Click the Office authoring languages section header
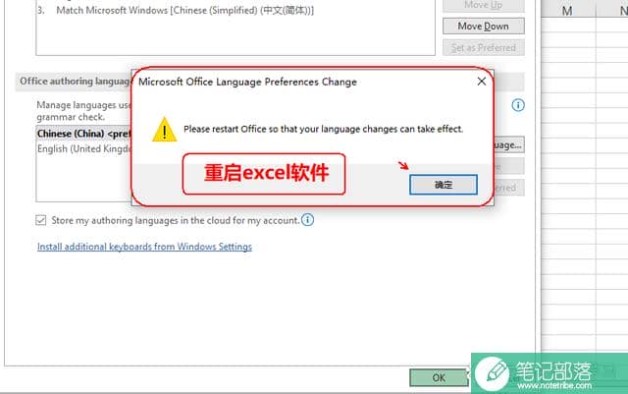Screen dimensions: 628x394 coord(76,82)
